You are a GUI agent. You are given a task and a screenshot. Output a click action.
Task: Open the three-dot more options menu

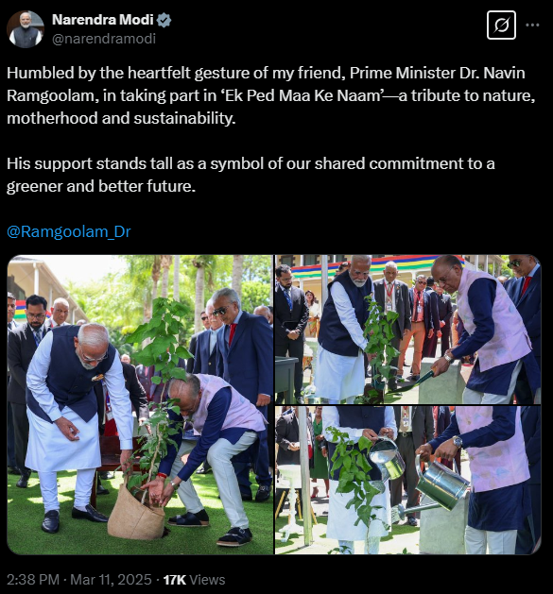point(532,25)
